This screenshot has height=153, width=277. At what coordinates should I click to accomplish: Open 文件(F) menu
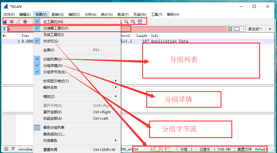(x=9, y=15)
